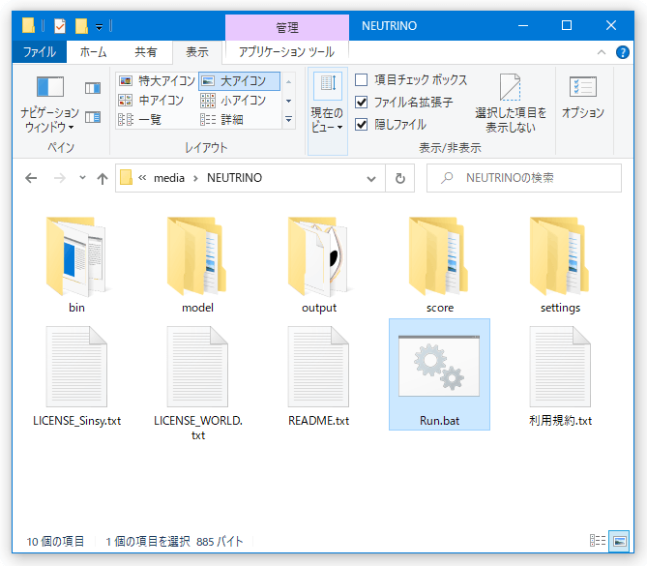Choose 中アイコン layout
This screenshot has height=566, width=647.
click(152, 100)
